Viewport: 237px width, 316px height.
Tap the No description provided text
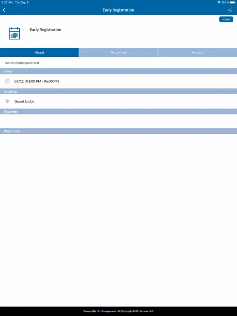(22, 63)
